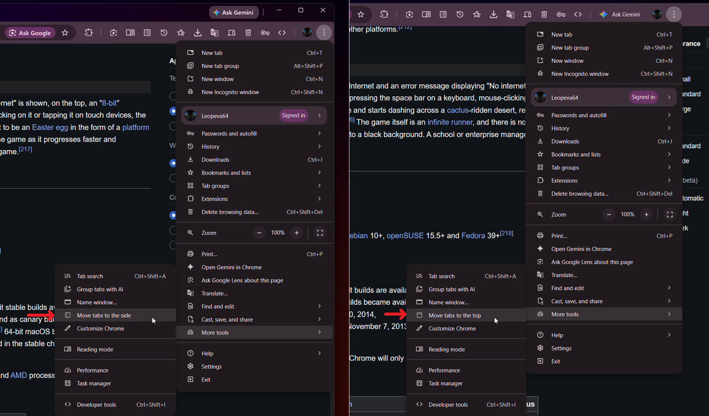Click downloads icon in right window toolbar
The height and width of the screenshot is (416, 709).
(x=493, y=14)
